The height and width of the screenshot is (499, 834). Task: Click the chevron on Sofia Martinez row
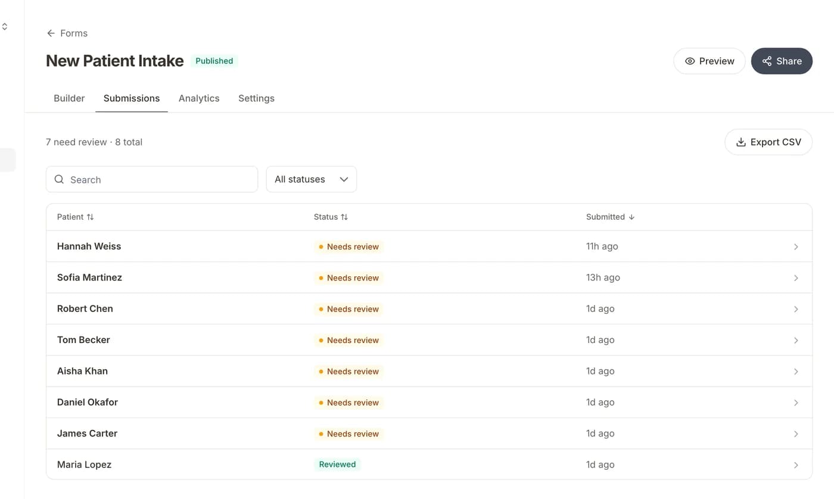[796, 278]
